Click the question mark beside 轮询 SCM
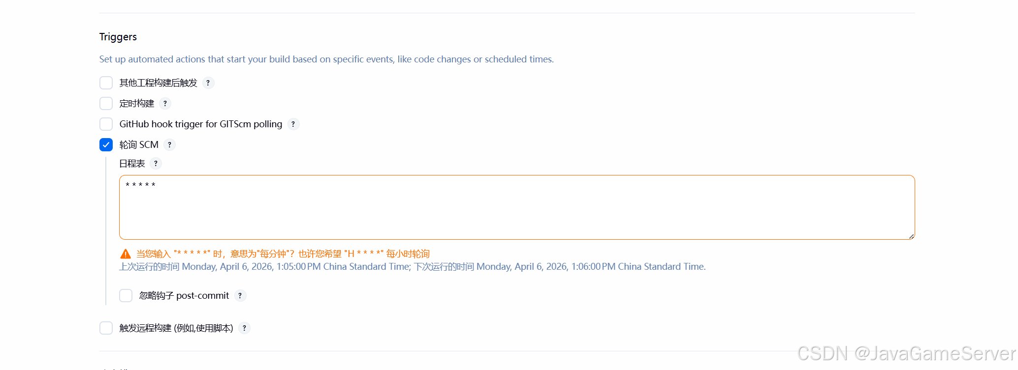The height and width of the screenshot is (370, 1018). point(170,145)
